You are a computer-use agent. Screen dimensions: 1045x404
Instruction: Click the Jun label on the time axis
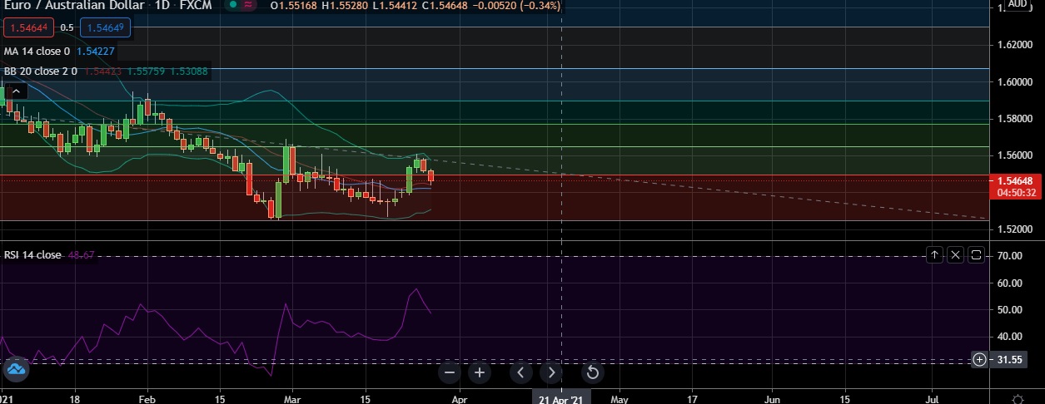(x=773, y=399)
